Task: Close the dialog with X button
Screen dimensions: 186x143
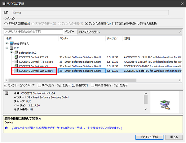Action: [182, 4]
